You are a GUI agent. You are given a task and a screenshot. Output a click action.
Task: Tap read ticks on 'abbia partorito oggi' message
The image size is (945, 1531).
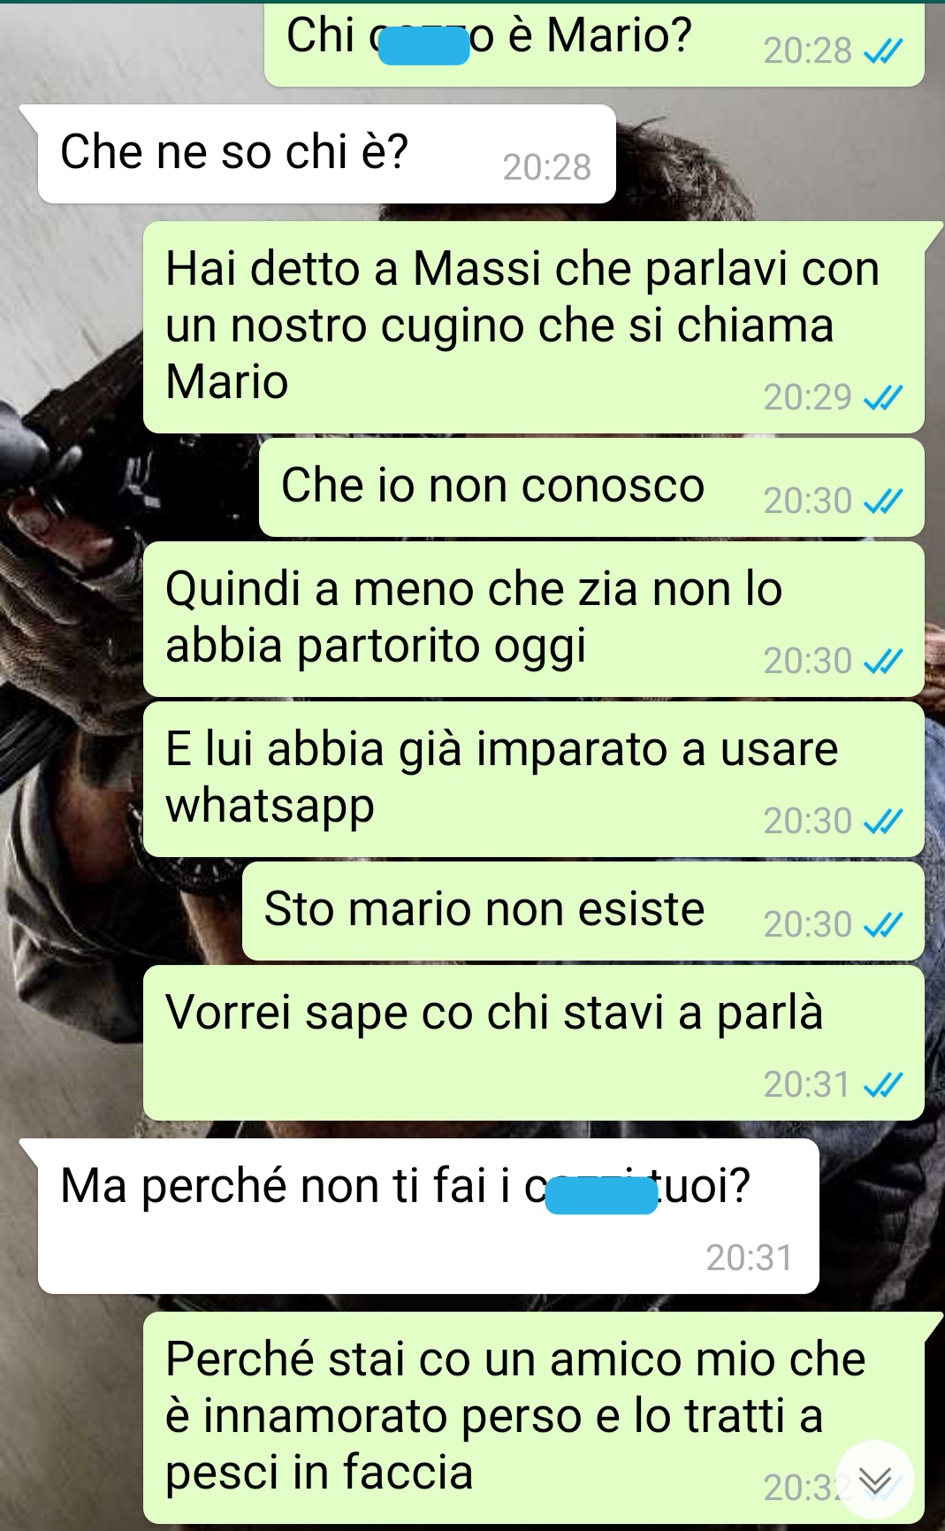[882, 662]
